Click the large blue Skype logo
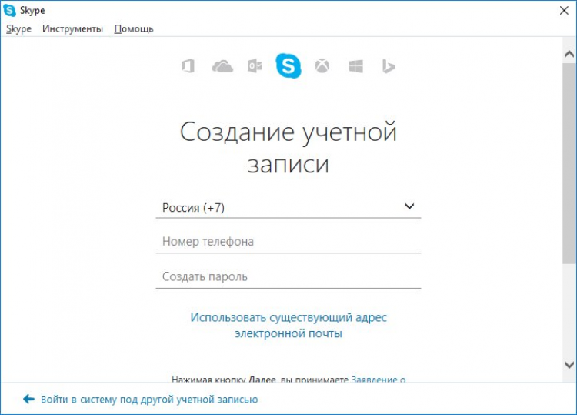Image resolution: width=577 pixels, height=415 pixels. pyautogui.click(x=288, y=65)
